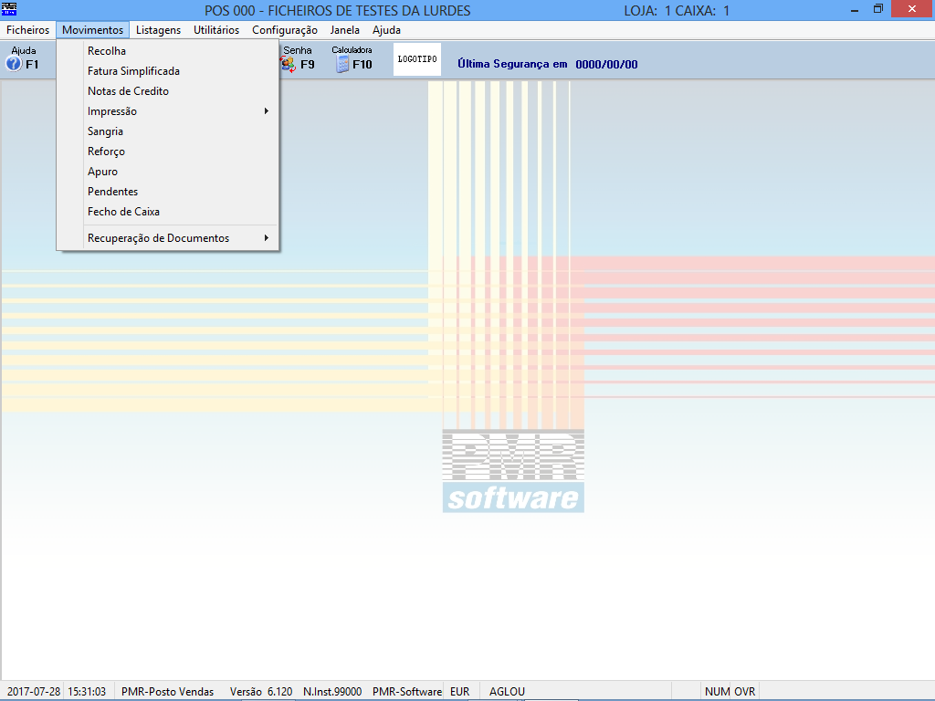Choose Fatura Simplificada menu entry

coord(133,71)
